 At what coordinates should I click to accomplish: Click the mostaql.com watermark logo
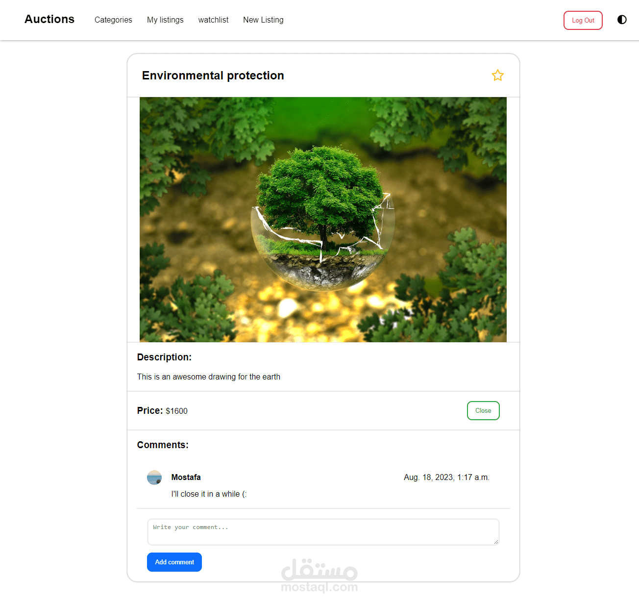pyautogui.click(x=319, y=576)
